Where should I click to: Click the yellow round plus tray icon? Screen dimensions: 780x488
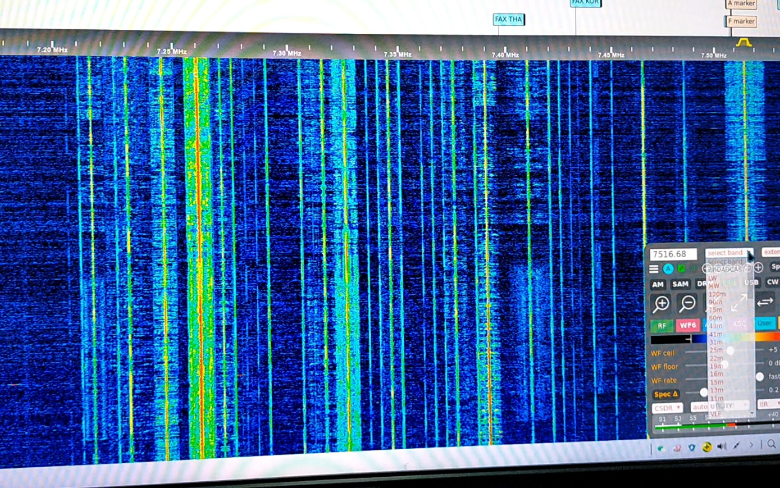(707, 447)
